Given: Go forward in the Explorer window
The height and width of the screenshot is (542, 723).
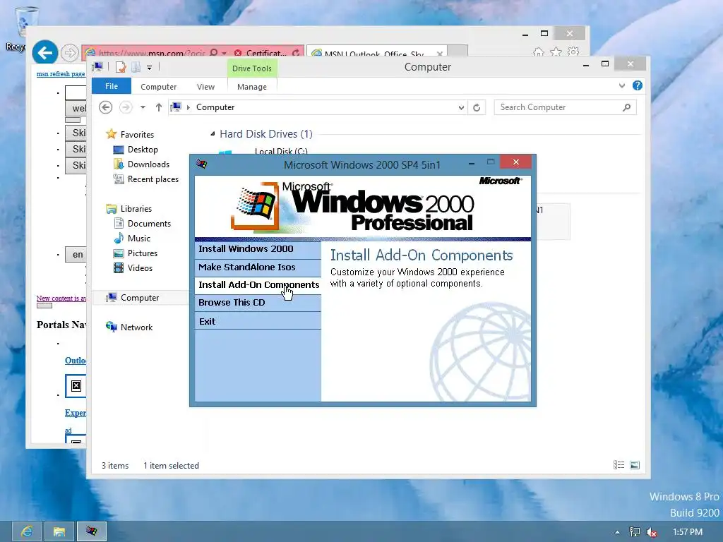Looking at the screenshot, I should 126,107.
